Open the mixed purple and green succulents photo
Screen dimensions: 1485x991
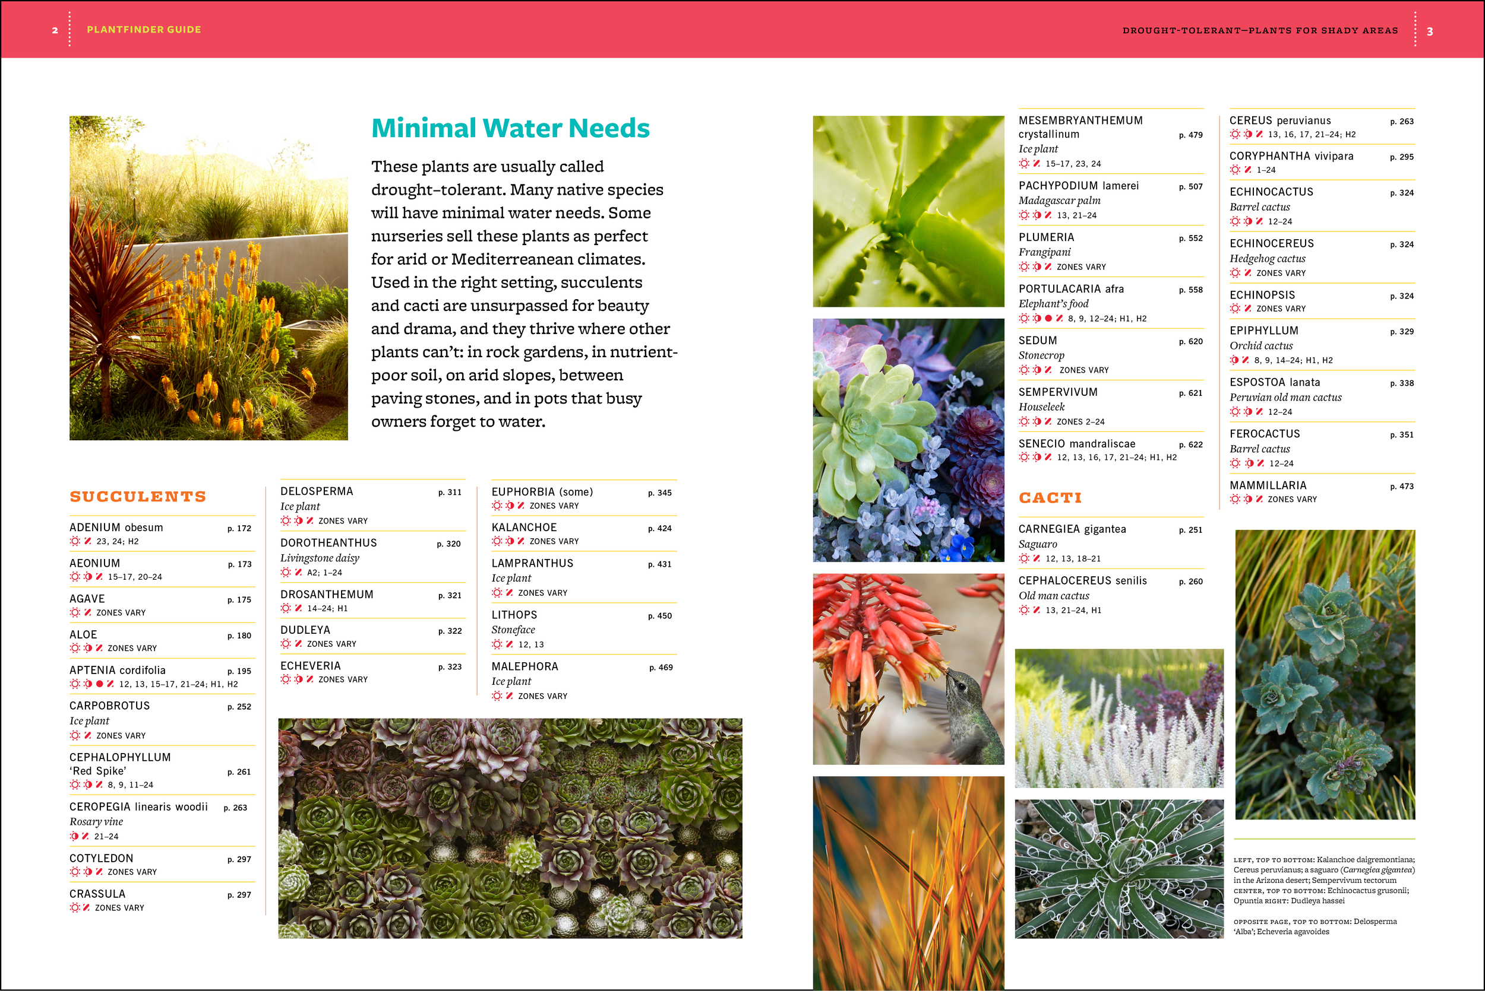(909, 440)
